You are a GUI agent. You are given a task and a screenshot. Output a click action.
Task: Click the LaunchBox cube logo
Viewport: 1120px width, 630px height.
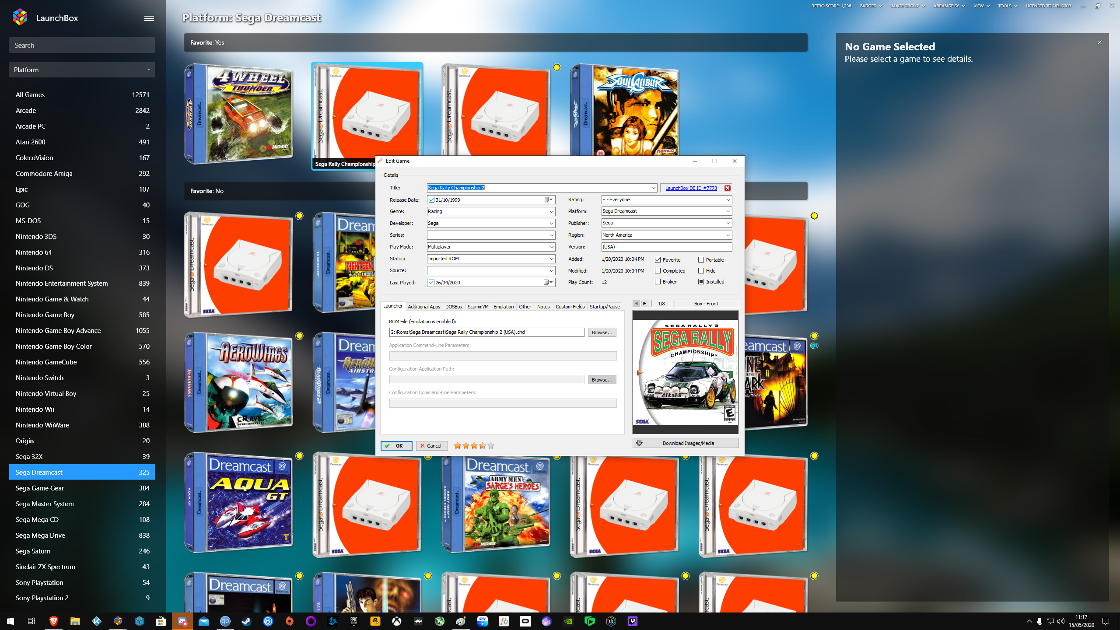click(x=20, y=17)
